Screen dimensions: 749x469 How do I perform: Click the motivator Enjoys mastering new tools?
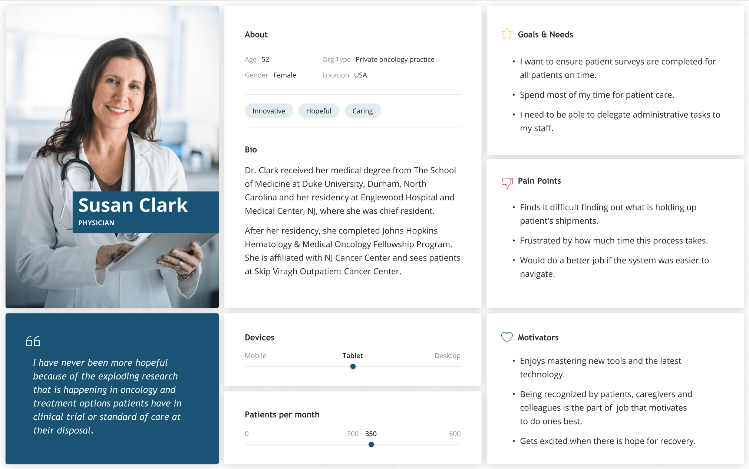point(600,368)
